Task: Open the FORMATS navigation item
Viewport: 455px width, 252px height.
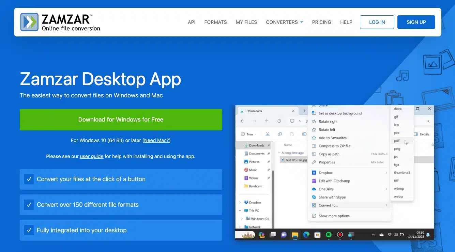Action: click(215, 22)
